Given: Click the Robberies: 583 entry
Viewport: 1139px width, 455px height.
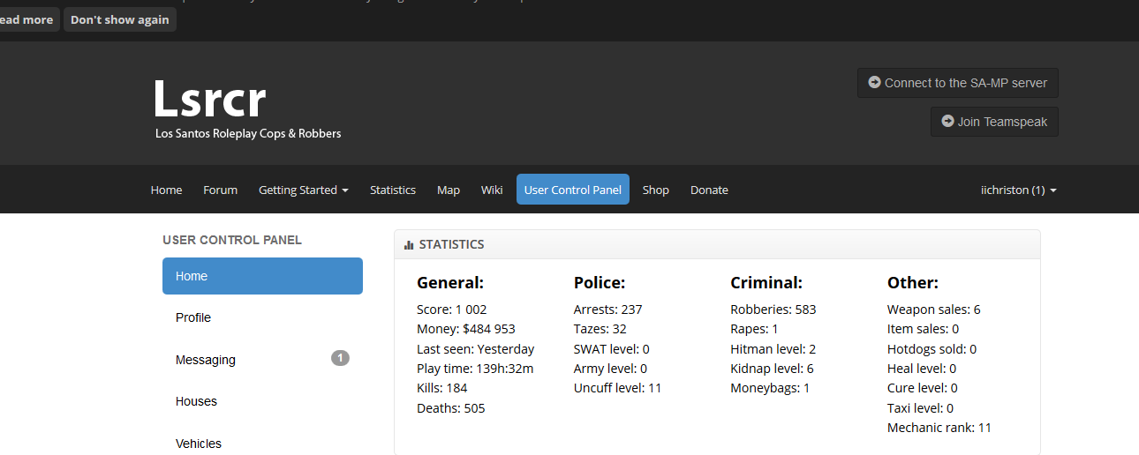Looking at the screenshot, I should [x=773, y=310].
